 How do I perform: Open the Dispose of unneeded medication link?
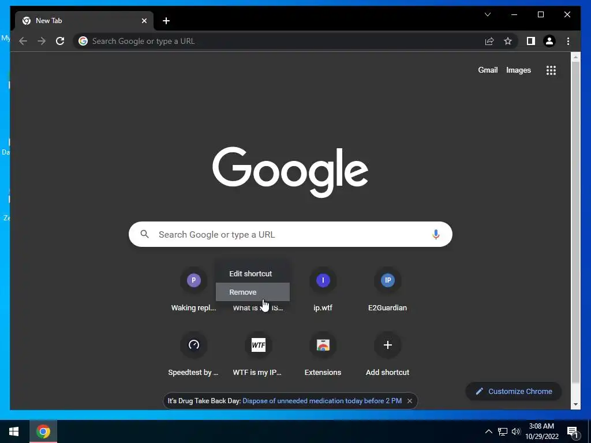click(x=322, y=401)
